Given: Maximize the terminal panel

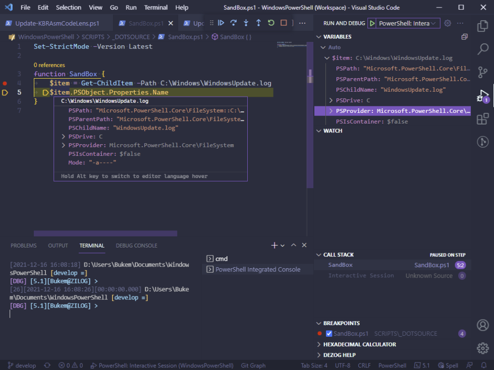Looking at the screenshot, I should point(293,245).
